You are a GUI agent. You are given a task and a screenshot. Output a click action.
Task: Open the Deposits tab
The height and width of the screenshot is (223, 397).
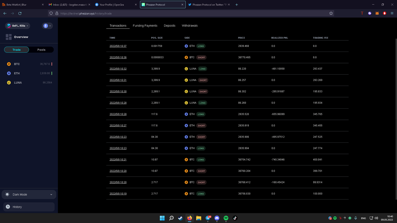pos(169,25)
